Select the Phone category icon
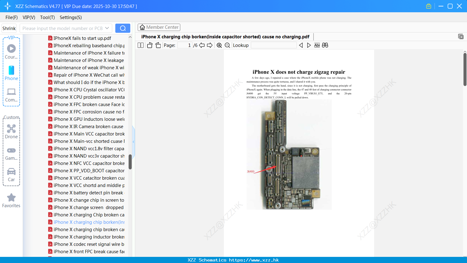 pyautogui.click(x=11, y=73)
